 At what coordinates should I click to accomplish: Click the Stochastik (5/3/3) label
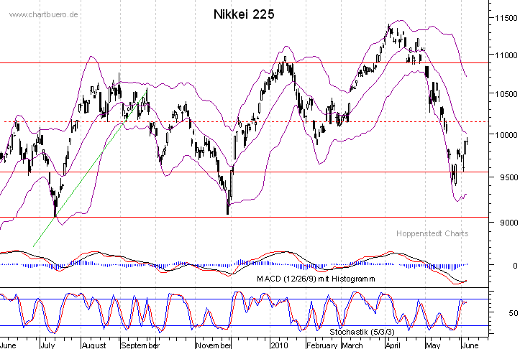coord(362,332)
